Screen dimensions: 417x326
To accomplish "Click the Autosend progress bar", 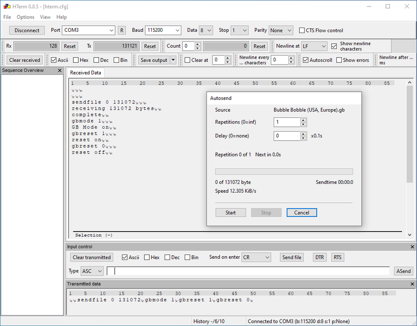I will pos(284,171).
